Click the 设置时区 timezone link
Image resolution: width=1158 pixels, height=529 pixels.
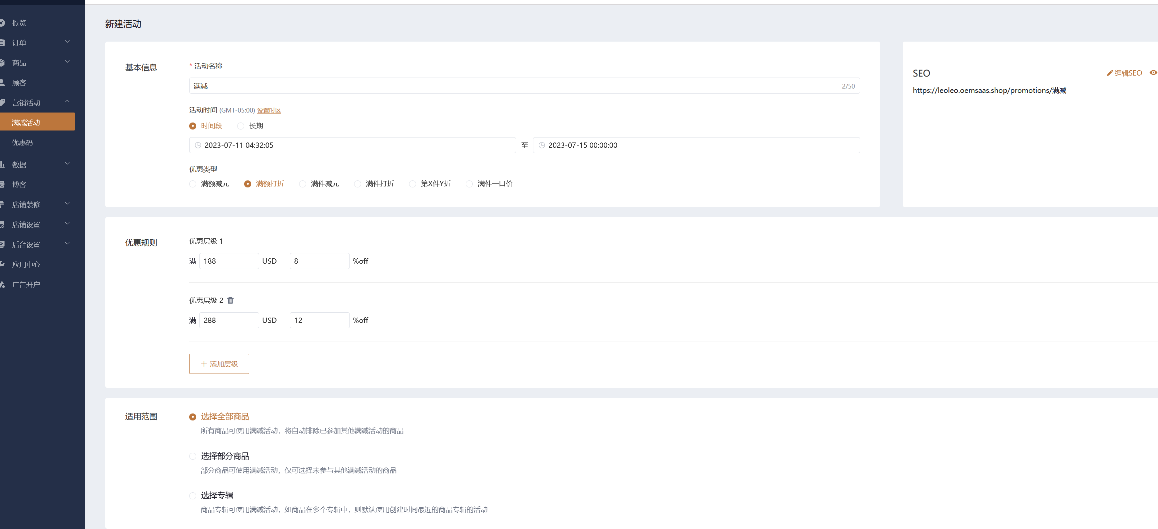(x=269, y=111)
